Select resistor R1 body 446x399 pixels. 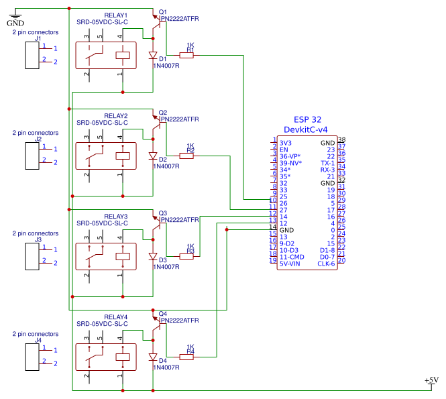pos(186,56)
